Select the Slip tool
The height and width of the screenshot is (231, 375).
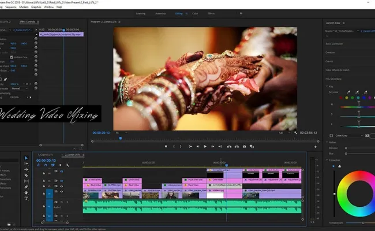(27, 181)
